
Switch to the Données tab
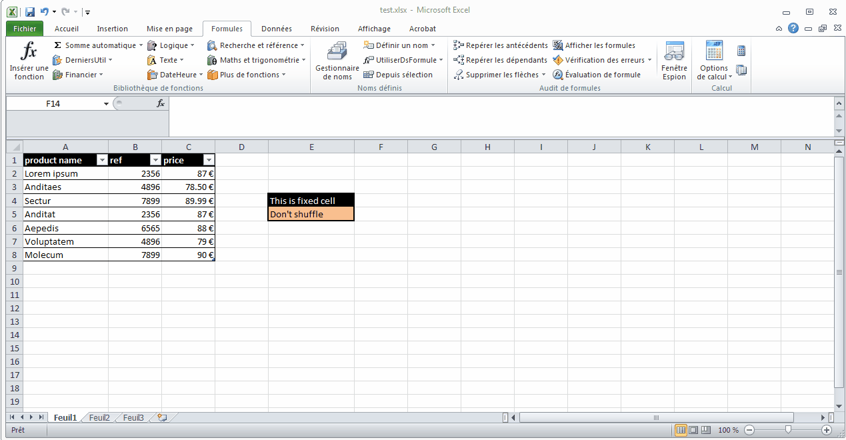click(x=277, y=29)
